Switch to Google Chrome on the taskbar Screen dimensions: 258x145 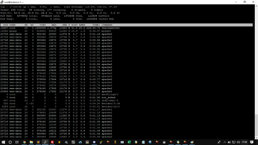tap(24, 142)
